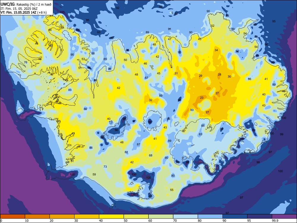Click the humidity value 68 on the map
The width and height of the screenshot is (297, 223).
pyautogui.click(x=151, y=156)
